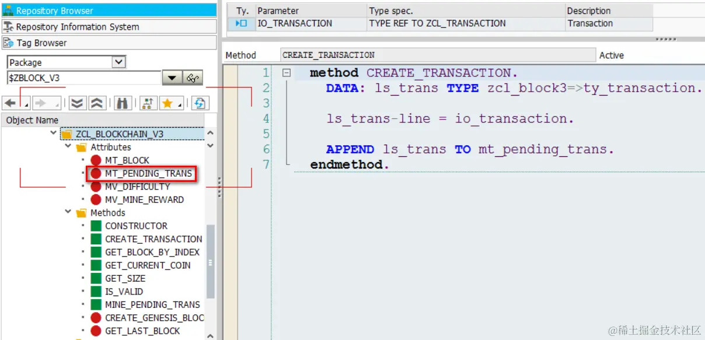Image resolution: width=705 pixels, height=340 pixels.
Task: Click the Description column header
Action: click(609, 10)
